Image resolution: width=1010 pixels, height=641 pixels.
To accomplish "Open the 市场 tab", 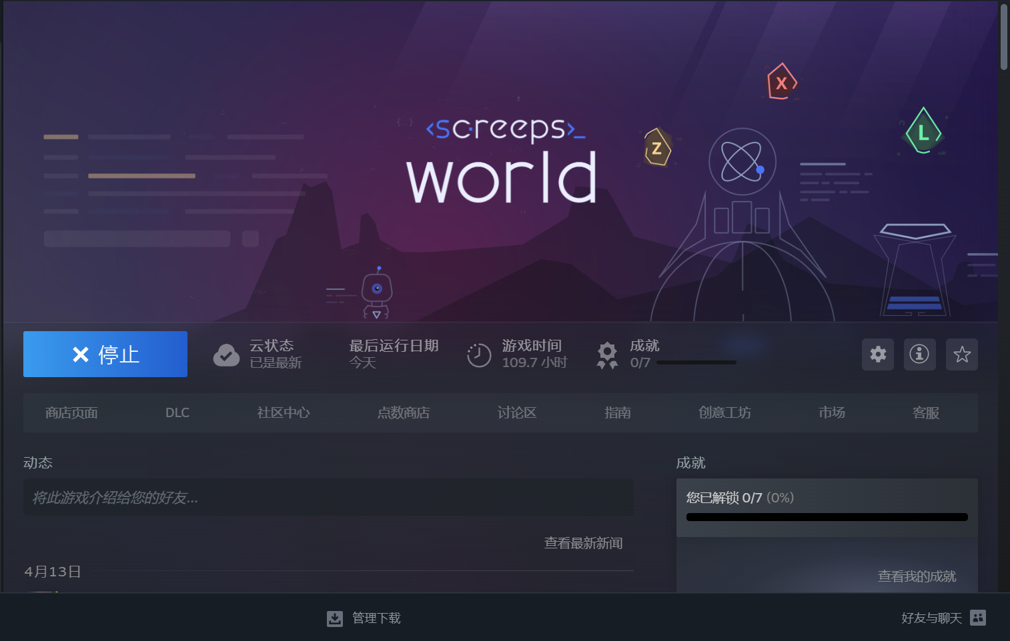I will [832, 413].
